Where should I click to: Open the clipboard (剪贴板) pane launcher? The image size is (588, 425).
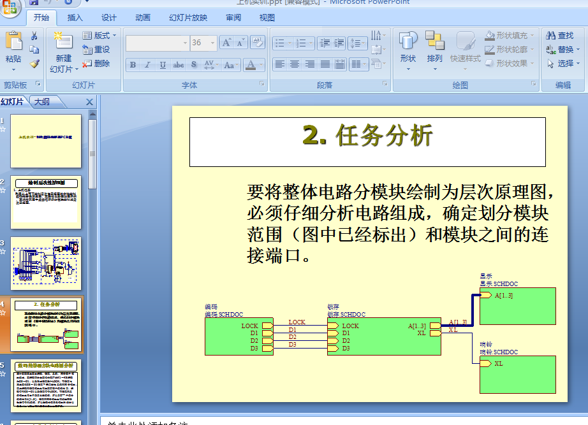pyautogui.click(x=38, y=84)
